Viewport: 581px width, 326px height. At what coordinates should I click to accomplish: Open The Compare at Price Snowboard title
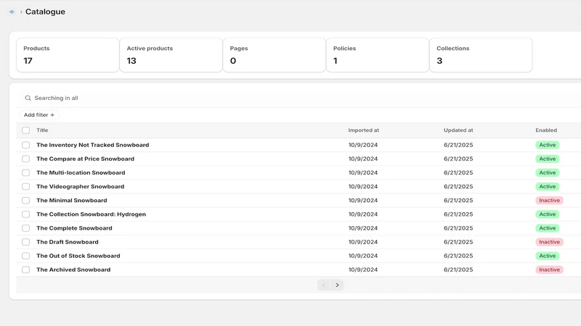[x=85, y=159]
